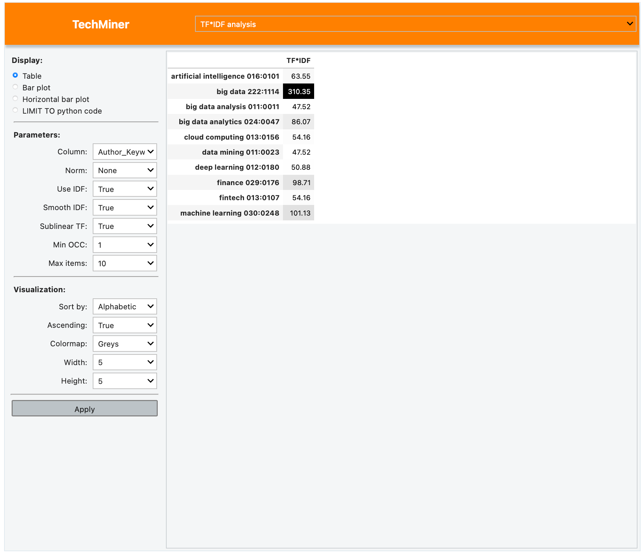Open the Width dropdown

click(125, 362)
